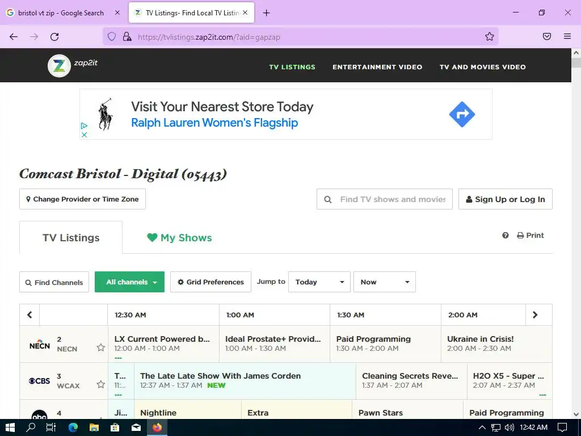
Task: Favorite WCAX channel with its star
Action: [101, 384]
